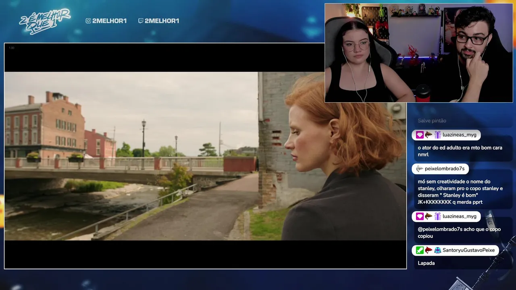This screenshot has width=516, height=290.
Task: Click the Twitch icon beside 2MELHOR1
Action: 141,21
